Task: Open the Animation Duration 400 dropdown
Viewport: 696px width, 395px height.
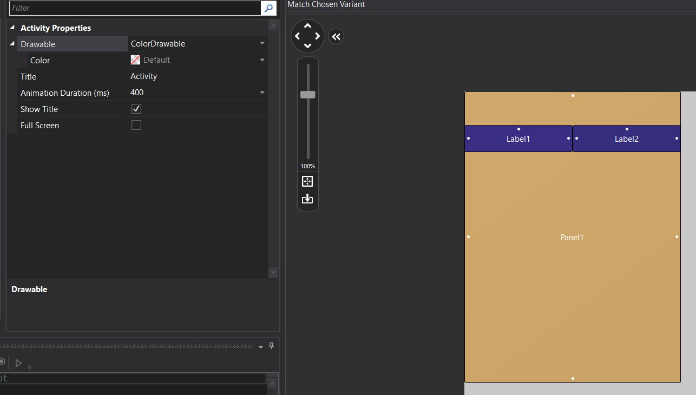Action: click(x=262, y=93)
